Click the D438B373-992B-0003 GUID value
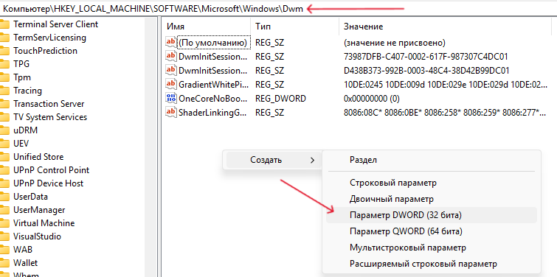This screenshot has height=277, width=557. point(426,71)
